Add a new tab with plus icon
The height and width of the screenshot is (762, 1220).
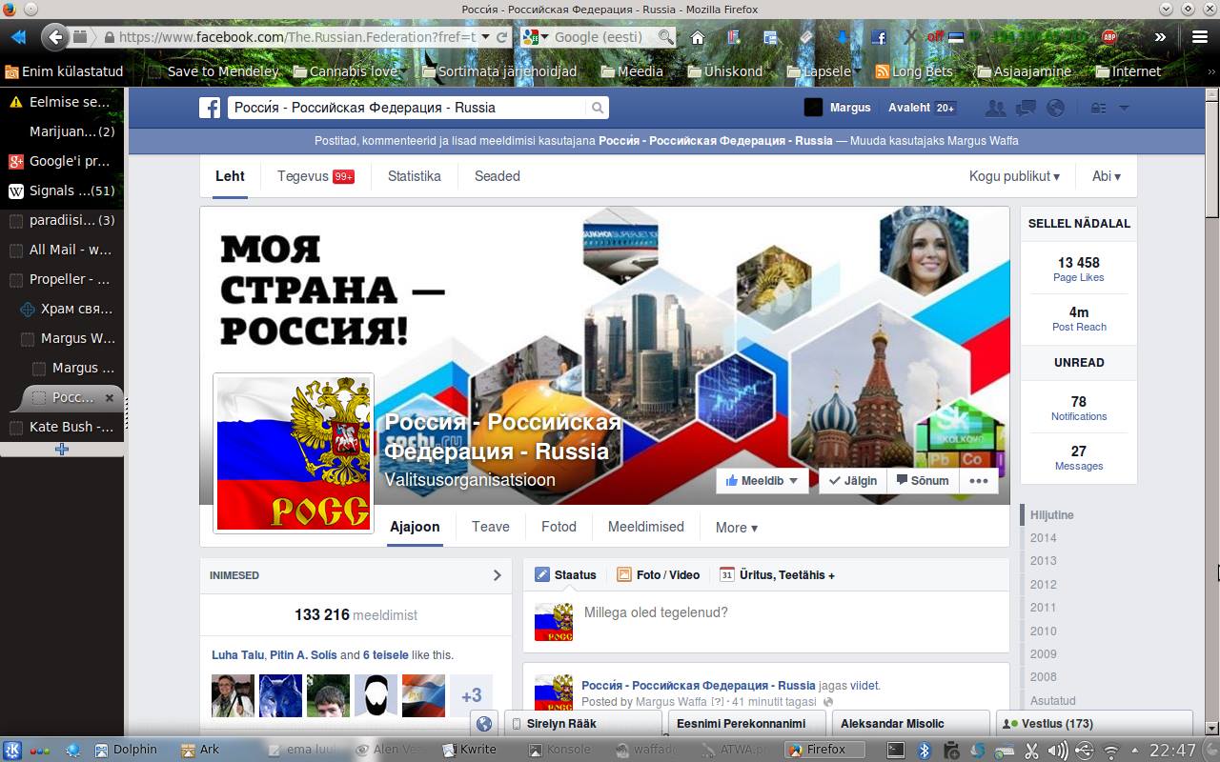pyautogui.click(x=62, y=450)
